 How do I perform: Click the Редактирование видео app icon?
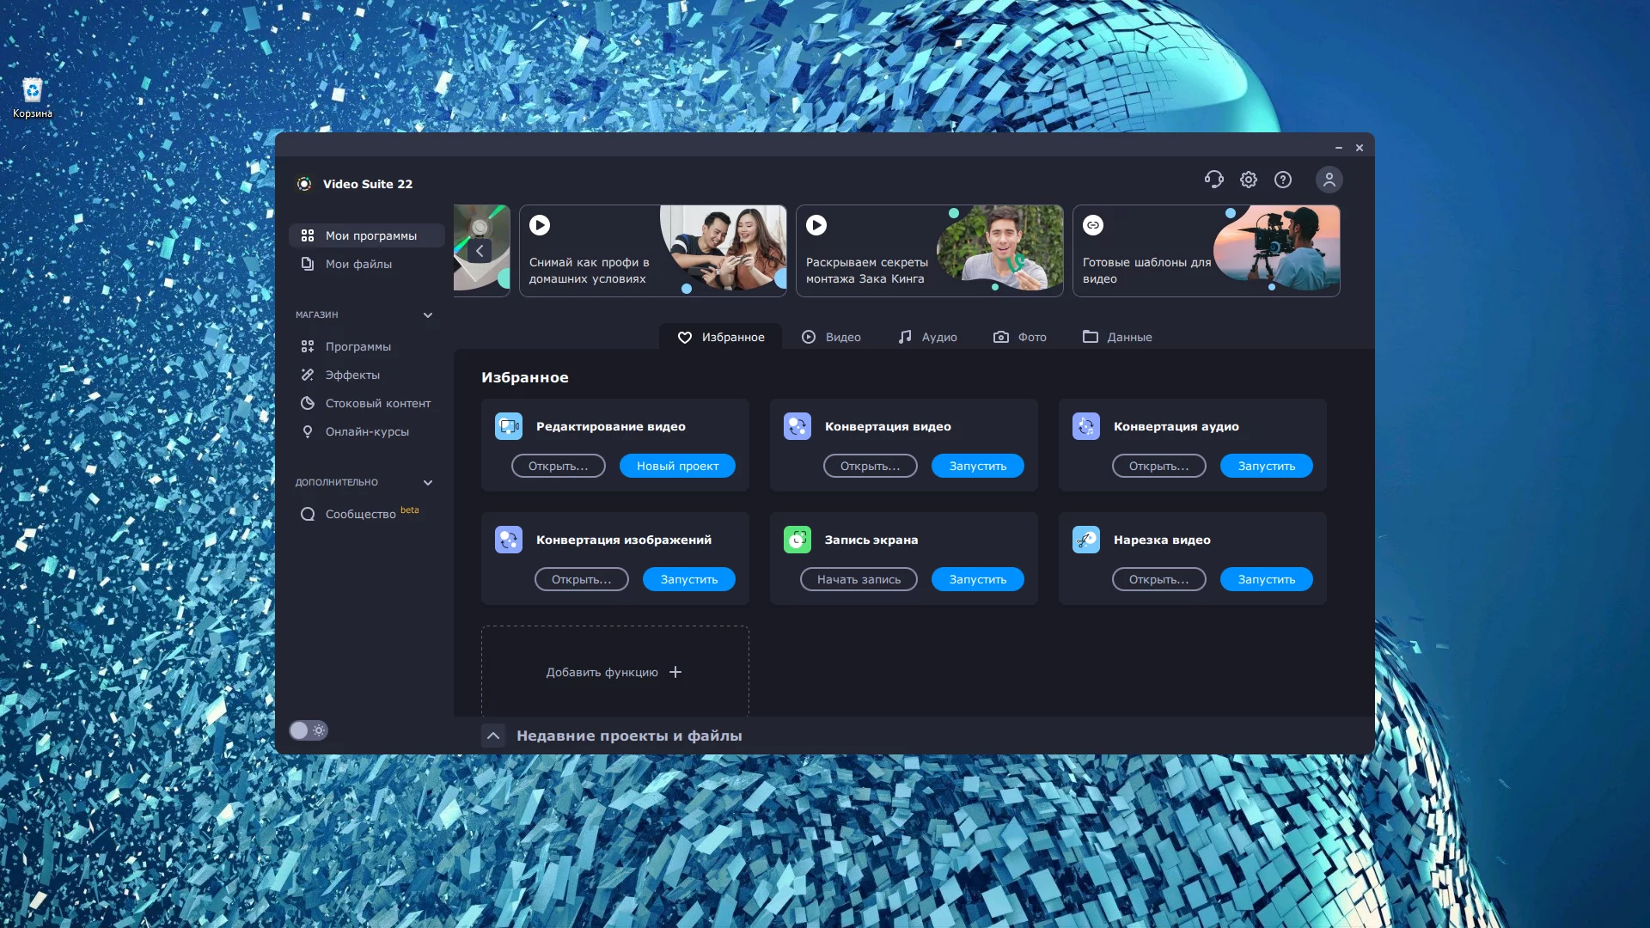coord(509,426)
